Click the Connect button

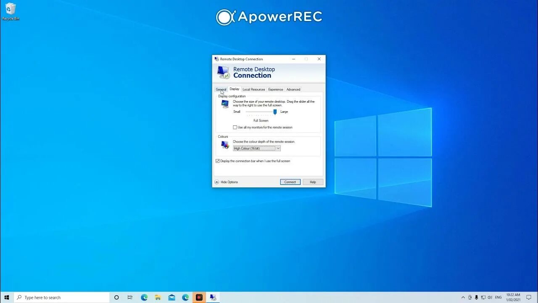coord(290,182)
